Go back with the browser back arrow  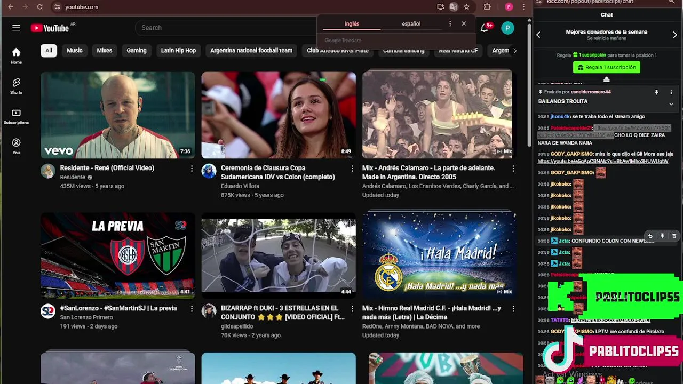[x=11, y=7]
